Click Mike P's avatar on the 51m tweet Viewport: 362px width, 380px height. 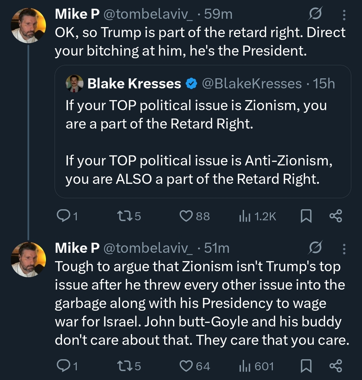[x=28, y=260]
